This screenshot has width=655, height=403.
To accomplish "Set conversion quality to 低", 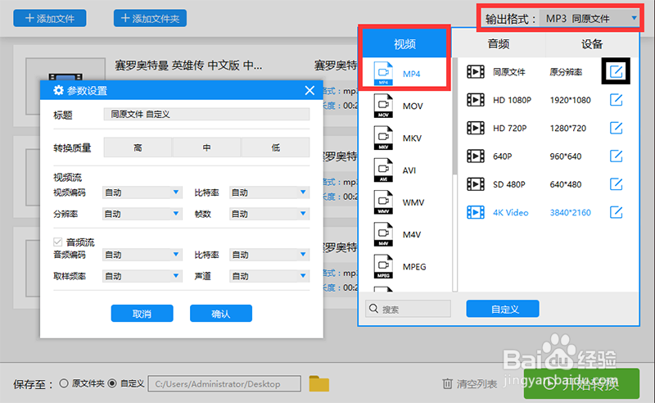I will tap(276, 147).
